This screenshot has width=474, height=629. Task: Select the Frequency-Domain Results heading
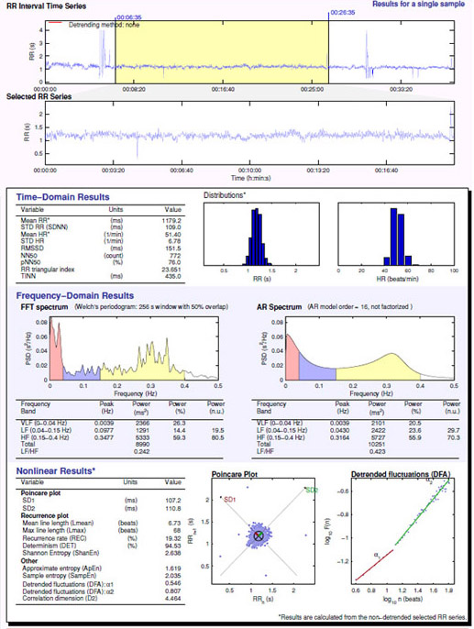75,295
